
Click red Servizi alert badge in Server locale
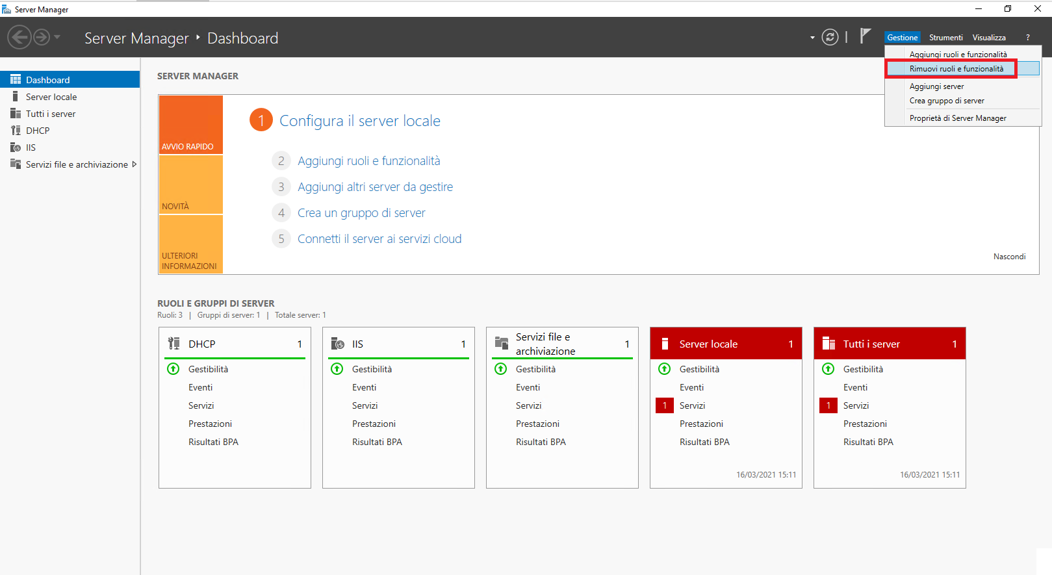664,405
